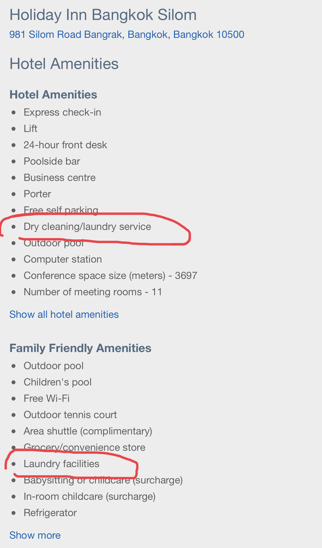Expand list with Show more link
Image resolution: width=322 pixels, height=548 pixels.
click(x=35, y=535)
